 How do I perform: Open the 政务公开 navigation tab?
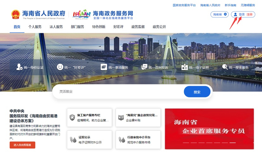pyautogui.click(x=159, y=27)
